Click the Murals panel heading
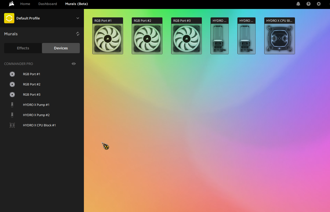Screen dimensions: 330x212 (x=11, y=34)
